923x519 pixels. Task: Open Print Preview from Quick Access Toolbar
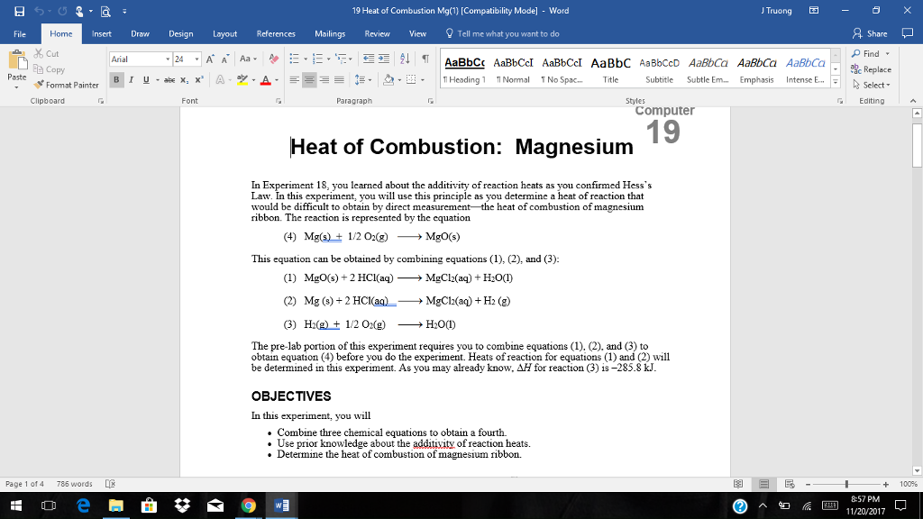pos(105,11)
